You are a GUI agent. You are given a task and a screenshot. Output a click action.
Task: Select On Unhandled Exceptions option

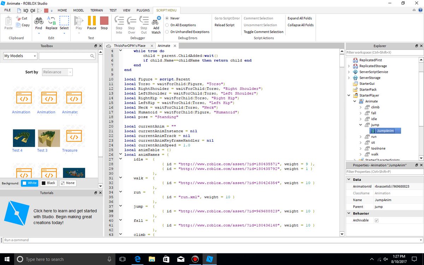pos(167,32)
